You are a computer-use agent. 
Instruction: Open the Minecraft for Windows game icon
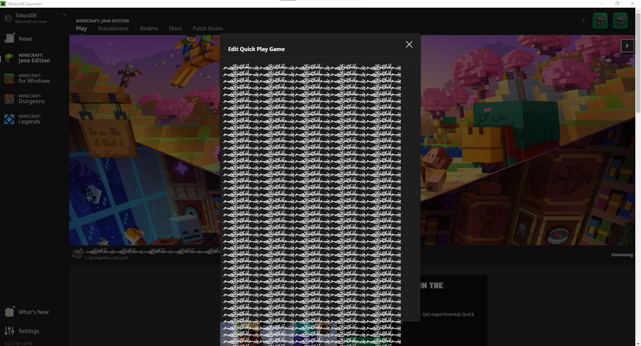(x=9, y=79)
